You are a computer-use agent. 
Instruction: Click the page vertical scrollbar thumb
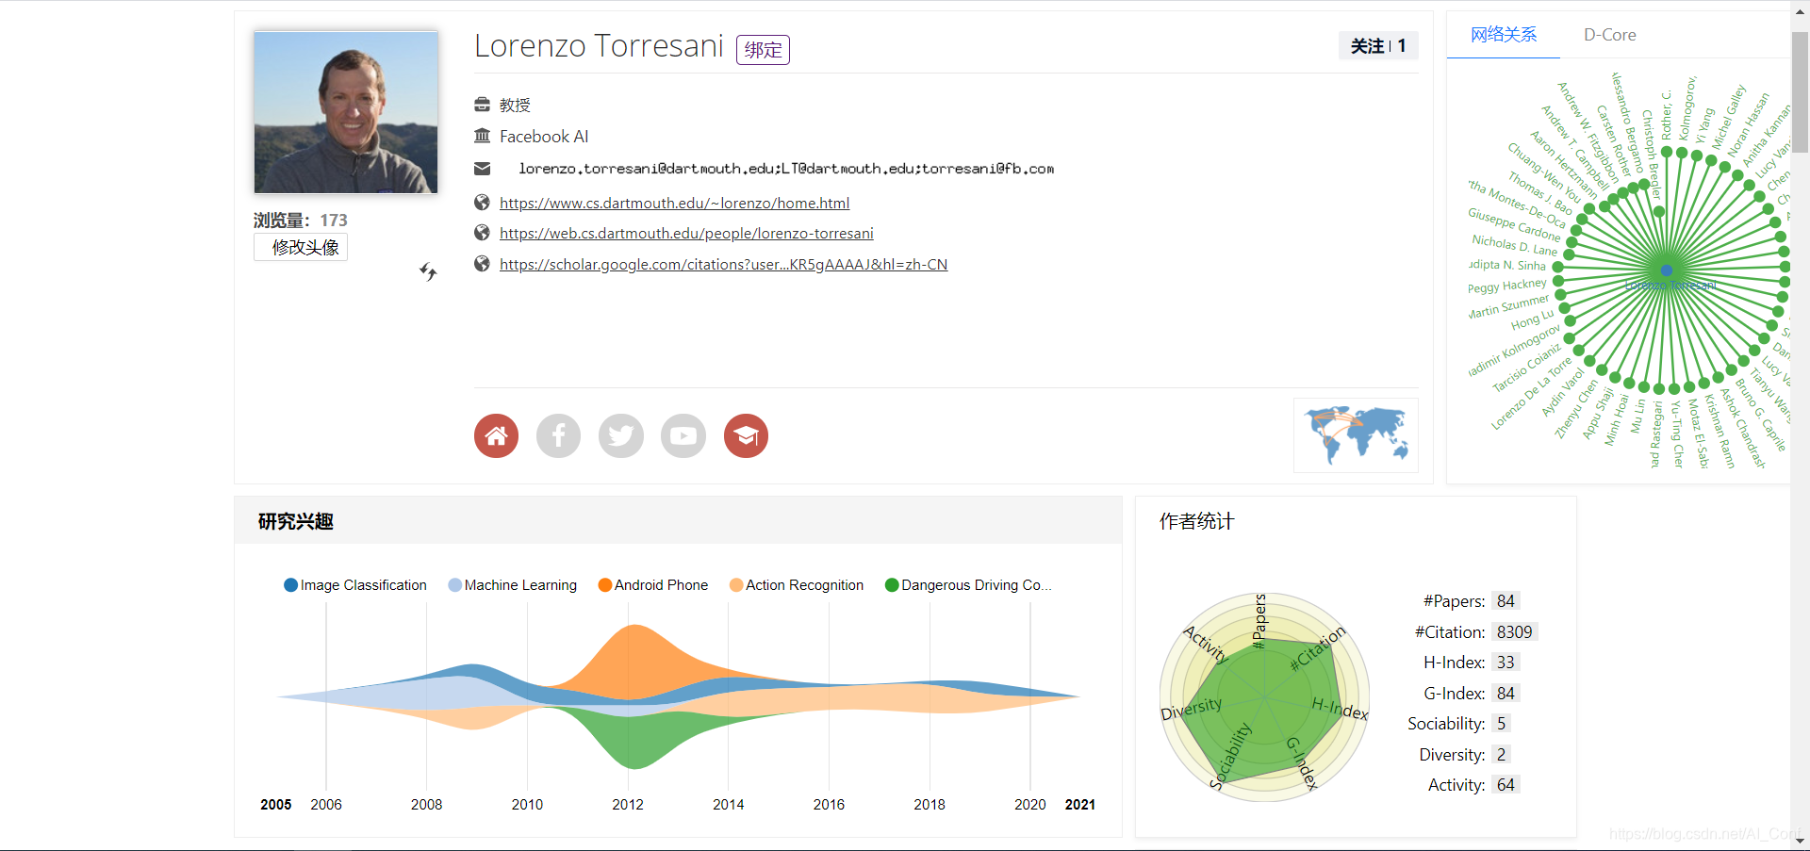(x=1801, y=92)
